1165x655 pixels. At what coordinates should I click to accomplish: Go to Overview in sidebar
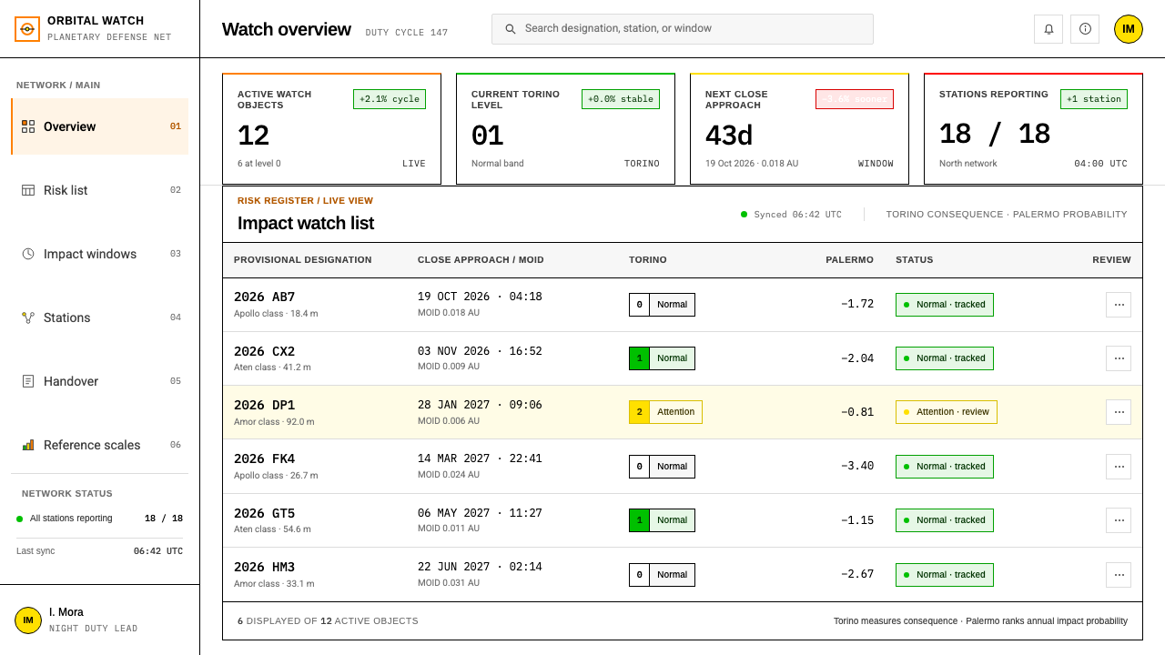(x=100, y=126)
